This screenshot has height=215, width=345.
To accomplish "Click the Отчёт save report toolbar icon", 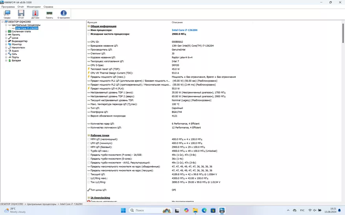I will (21, 14).
